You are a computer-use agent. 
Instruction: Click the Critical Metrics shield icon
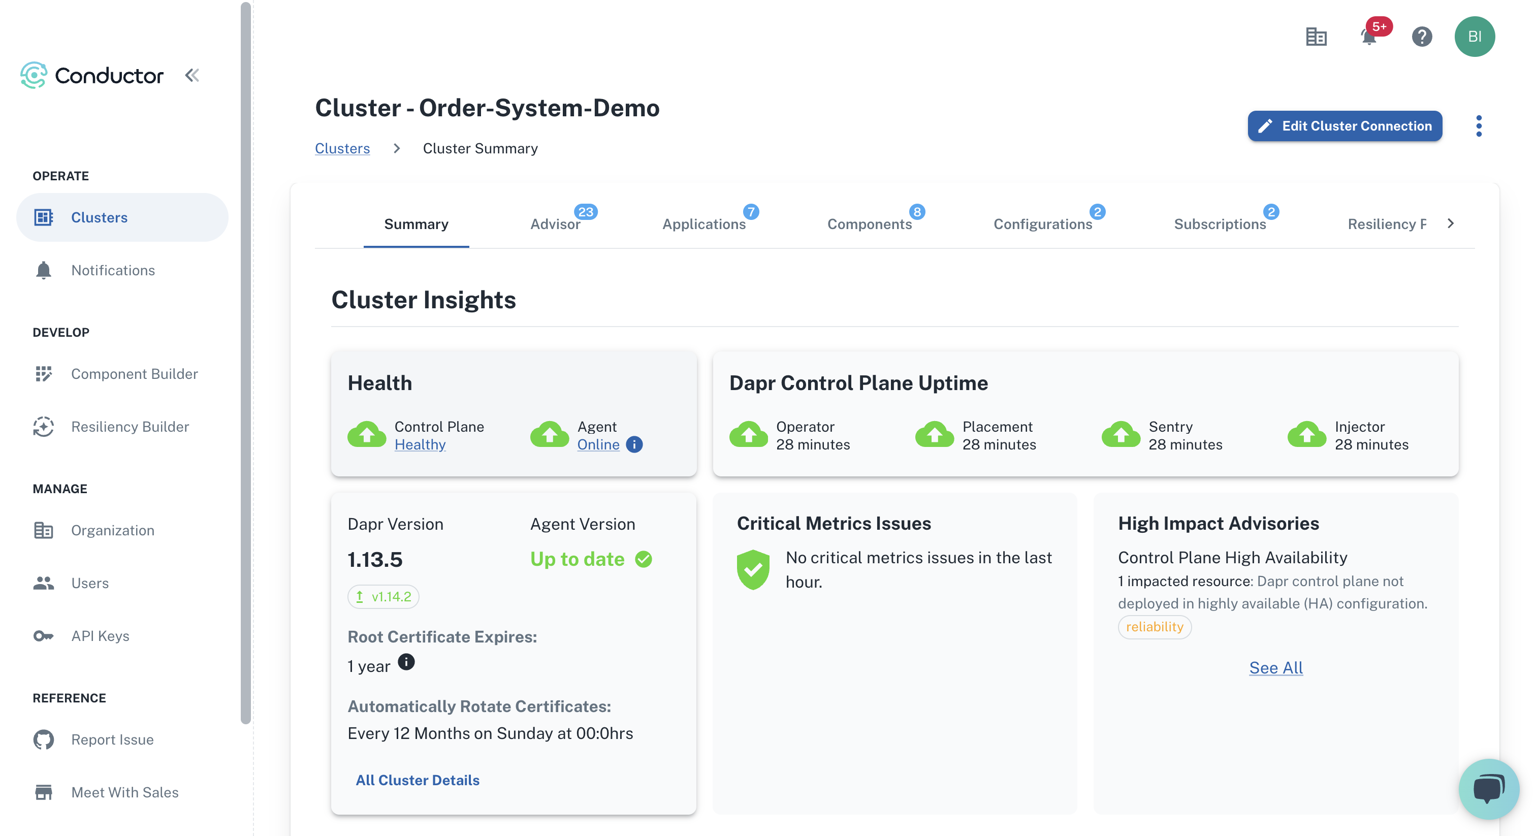(x=753, y=569)
